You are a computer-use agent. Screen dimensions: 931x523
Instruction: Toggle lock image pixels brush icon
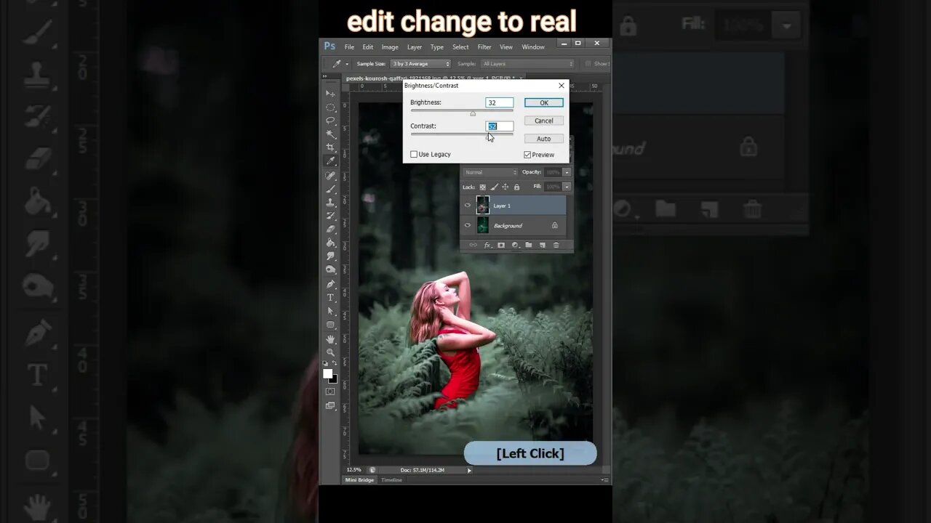point(494,187)
